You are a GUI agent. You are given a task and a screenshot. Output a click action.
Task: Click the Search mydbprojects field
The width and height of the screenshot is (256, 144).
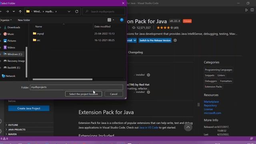(104, 12)
